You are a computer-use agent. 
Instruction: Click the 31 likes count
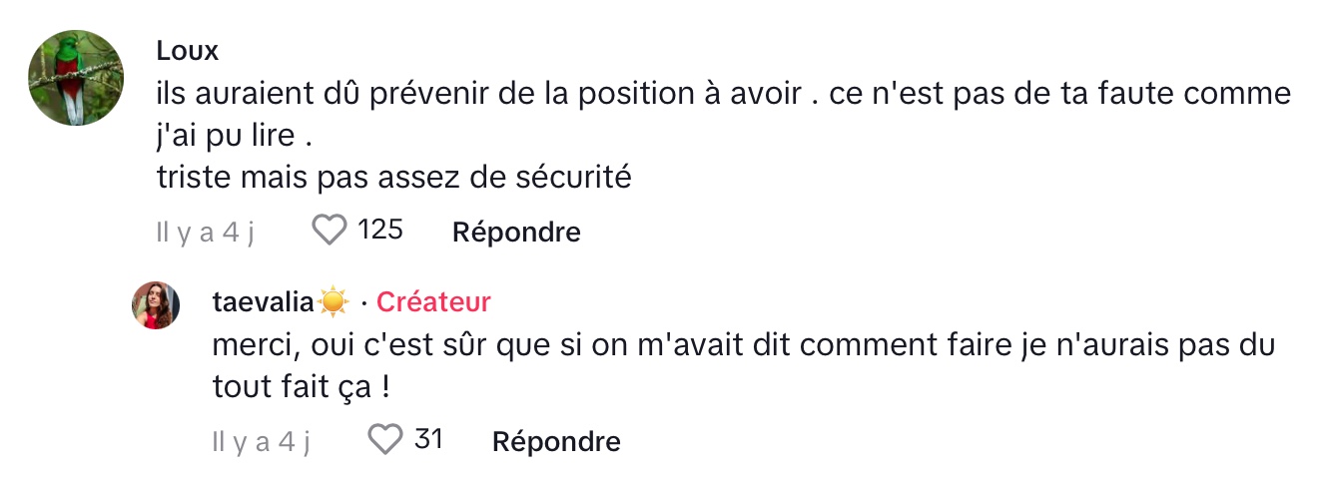pos(428,439)
